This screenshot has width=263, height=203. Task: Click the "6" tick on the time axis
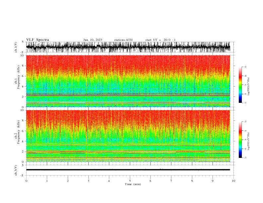click(150, 181)
